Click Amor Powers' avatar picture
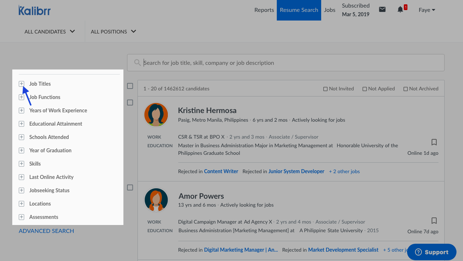The width and height of the screenshot is (463, 261). pos(156,200)
